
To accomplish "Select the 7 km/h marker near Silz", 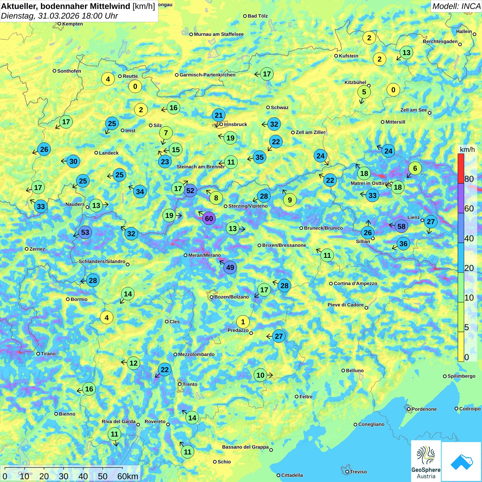I will coord(166,133).
